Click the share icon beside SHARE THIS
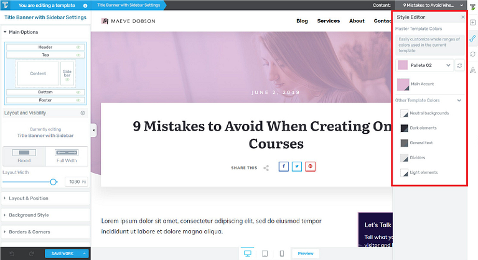Viewport: 478px width, 260px height. coord(266,168)
